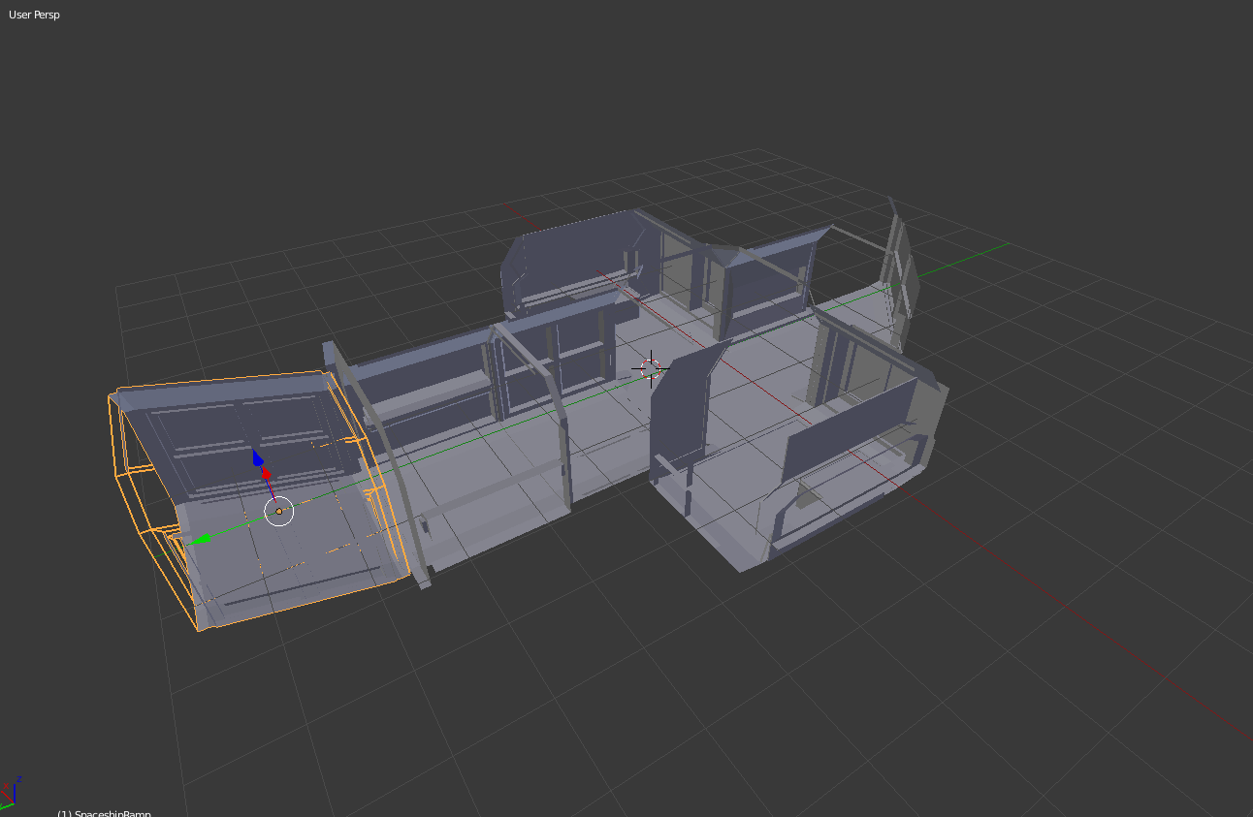Click the blue Z-axis arrow of the gizmo

[x=258, y=457]
